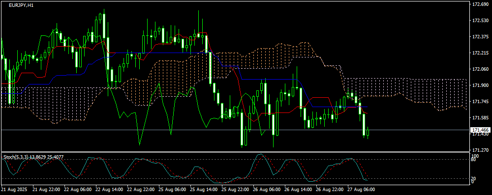
Task: Select the 172.375 price level label
Action: 481,37
